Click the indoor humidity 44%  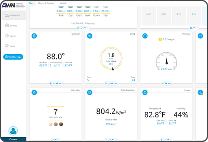click(181, 115)
